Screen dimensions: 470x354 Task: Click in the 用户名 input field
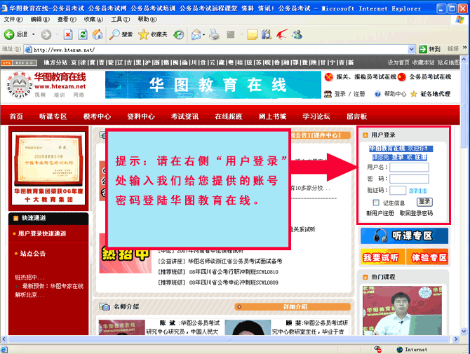coord(409,167)
